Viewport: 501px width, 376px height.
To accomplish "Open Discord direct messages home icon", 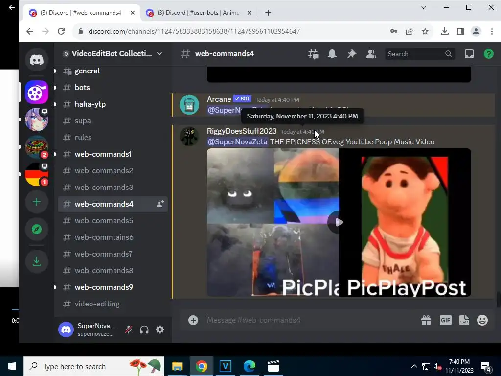I will pyautogui.click(x=36, y=60).
